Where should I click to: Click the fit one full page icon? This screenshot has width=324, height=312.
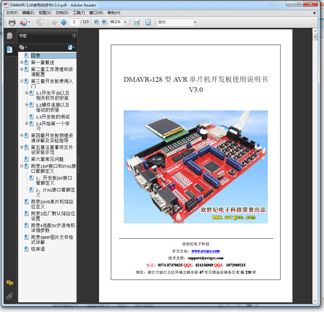(148, 22)
